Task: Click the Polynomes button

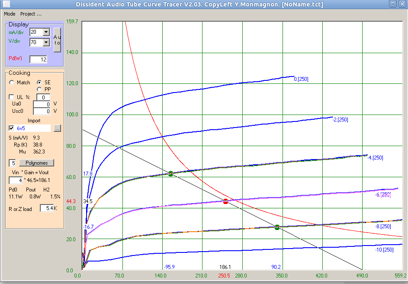Action: pos(36,163)
